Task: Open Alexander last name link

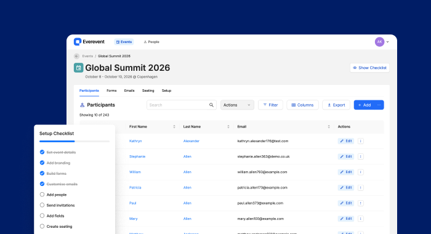Action: [x=191, y=141]
